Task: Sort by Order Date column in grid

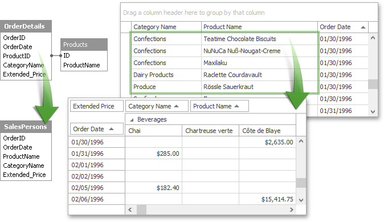Action: tap(343, 27)
